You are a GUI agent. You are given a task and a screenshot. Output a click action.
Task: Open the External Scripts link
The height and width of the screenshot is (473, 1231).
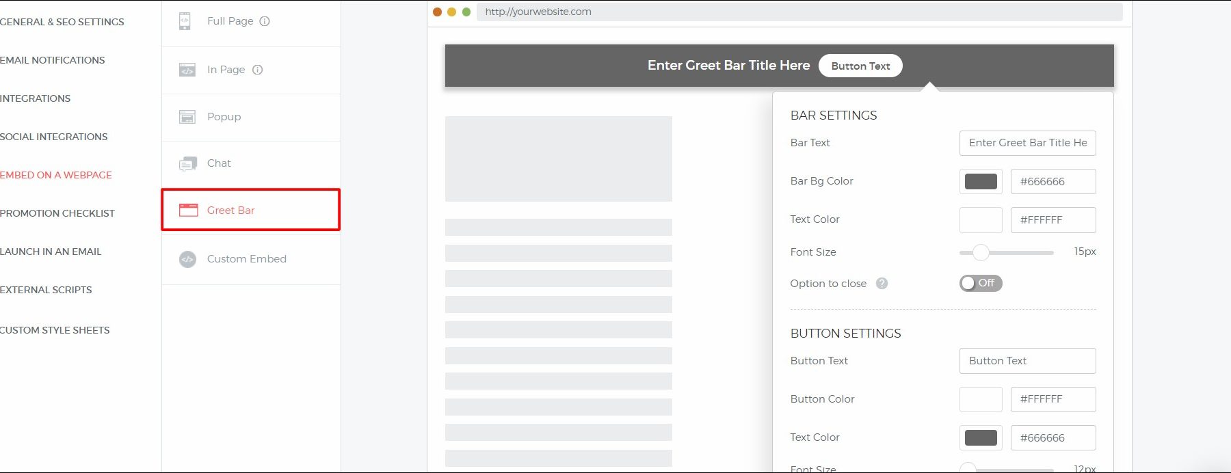46,290
